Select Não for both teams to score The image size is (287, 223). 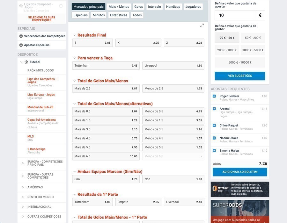point(173,179)
